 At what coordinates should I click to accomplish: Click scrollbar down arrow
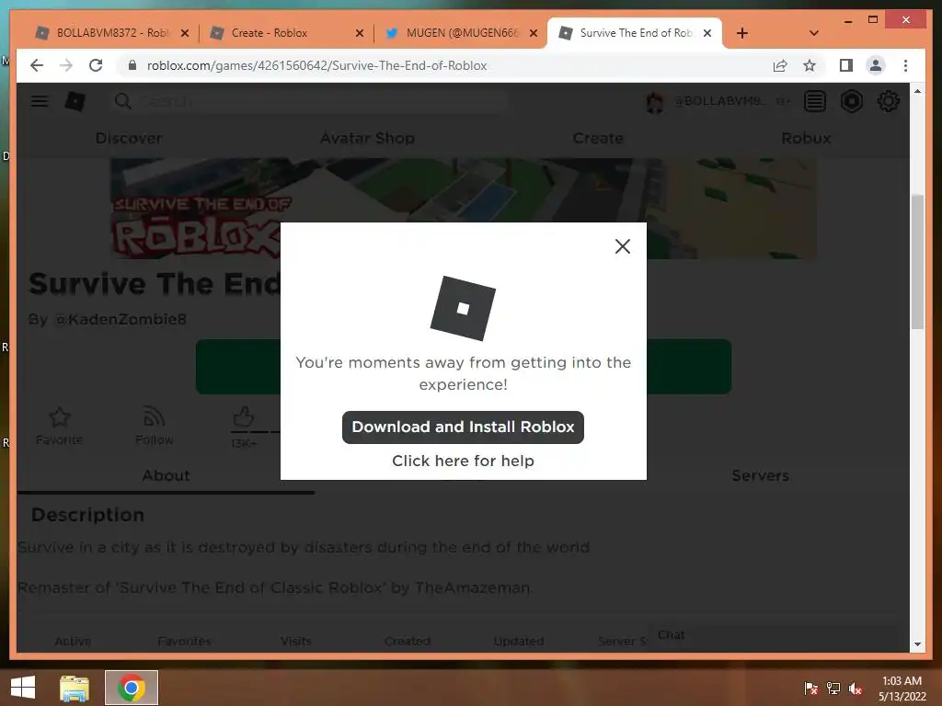(917, 644)
